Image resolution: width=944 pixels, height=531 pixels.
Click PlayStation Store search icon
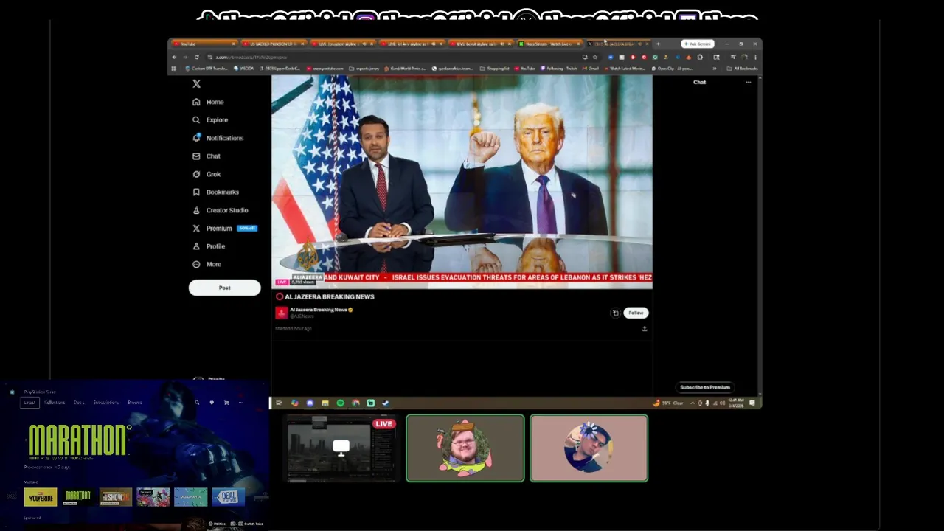[197, 403]
